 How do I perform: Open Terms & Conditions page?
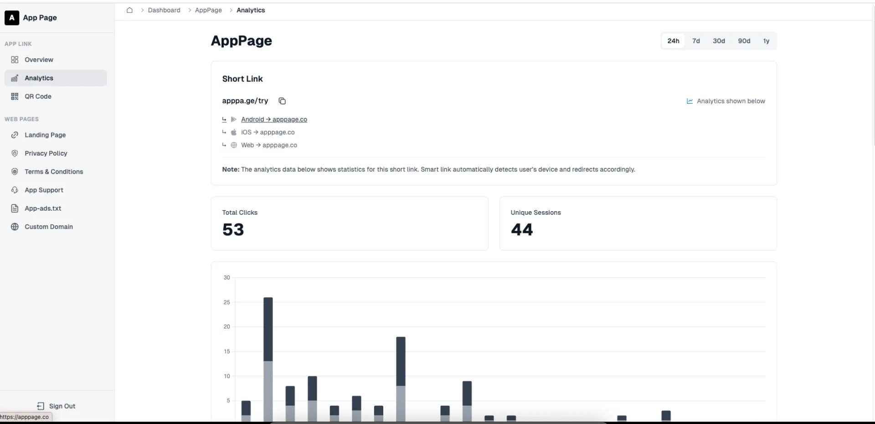(x=56, y=172)
